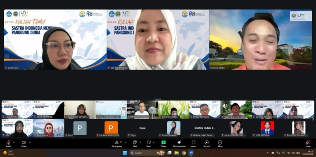Open the battery tray icon
The image size is (316, 157).
(298, 153)
